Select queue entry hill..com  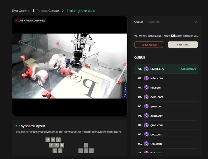pos(167,87)
